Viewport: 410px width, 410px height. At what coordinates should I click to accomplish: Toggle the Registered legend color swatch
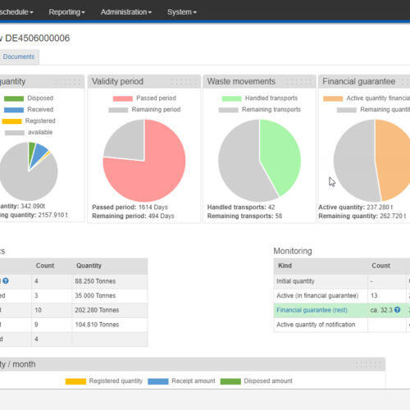[x=11, y=121]
